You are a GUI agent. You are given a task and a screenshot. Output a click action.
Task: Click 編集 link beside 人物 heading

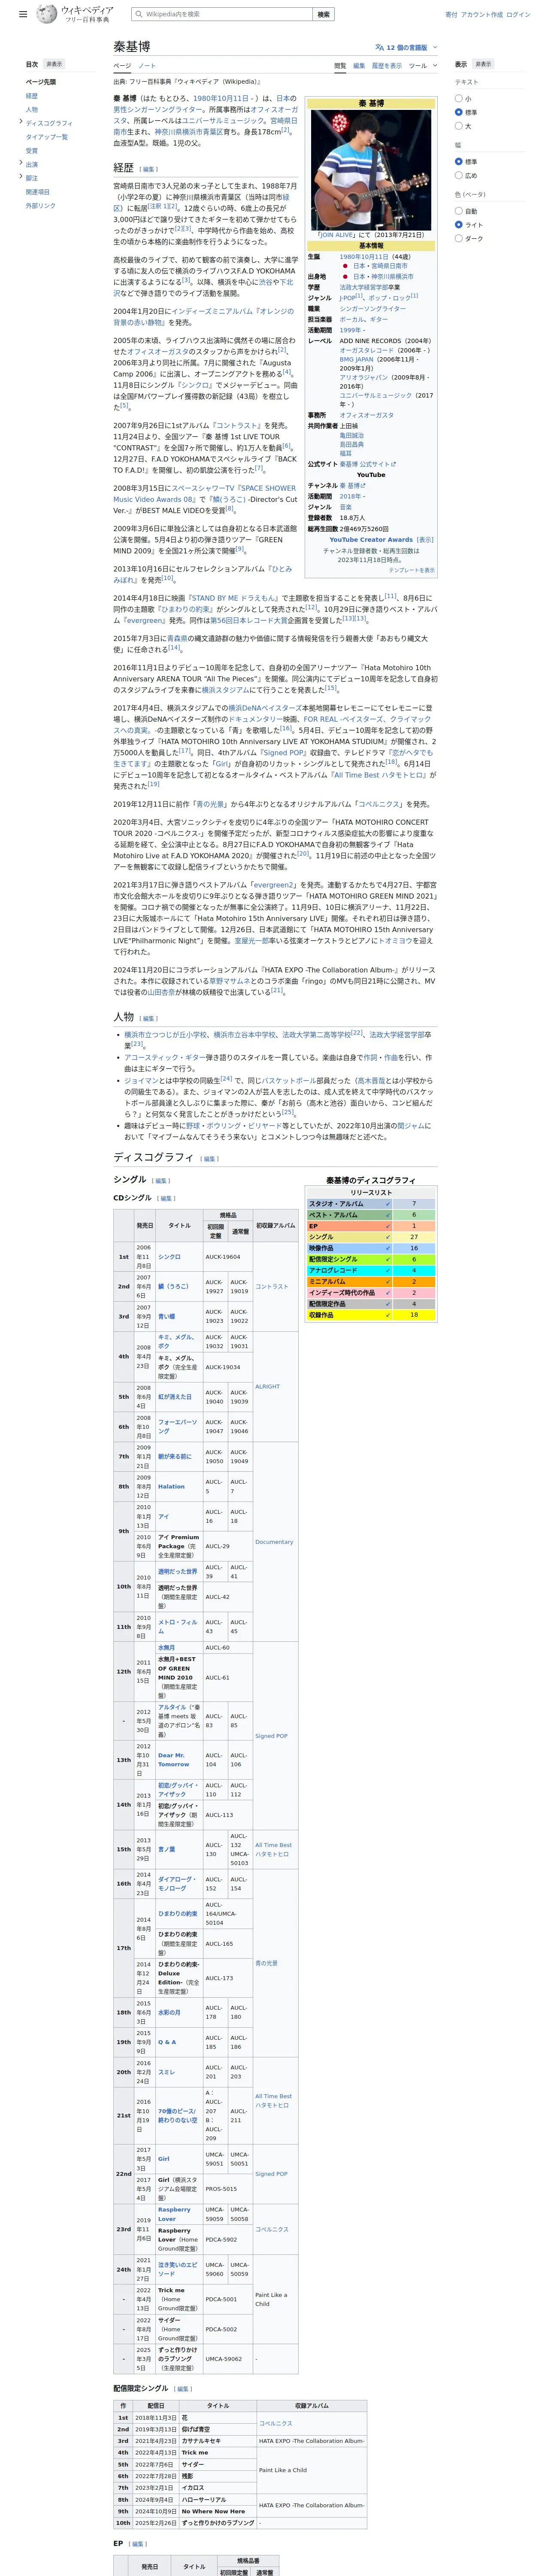tap(148, 1018)
